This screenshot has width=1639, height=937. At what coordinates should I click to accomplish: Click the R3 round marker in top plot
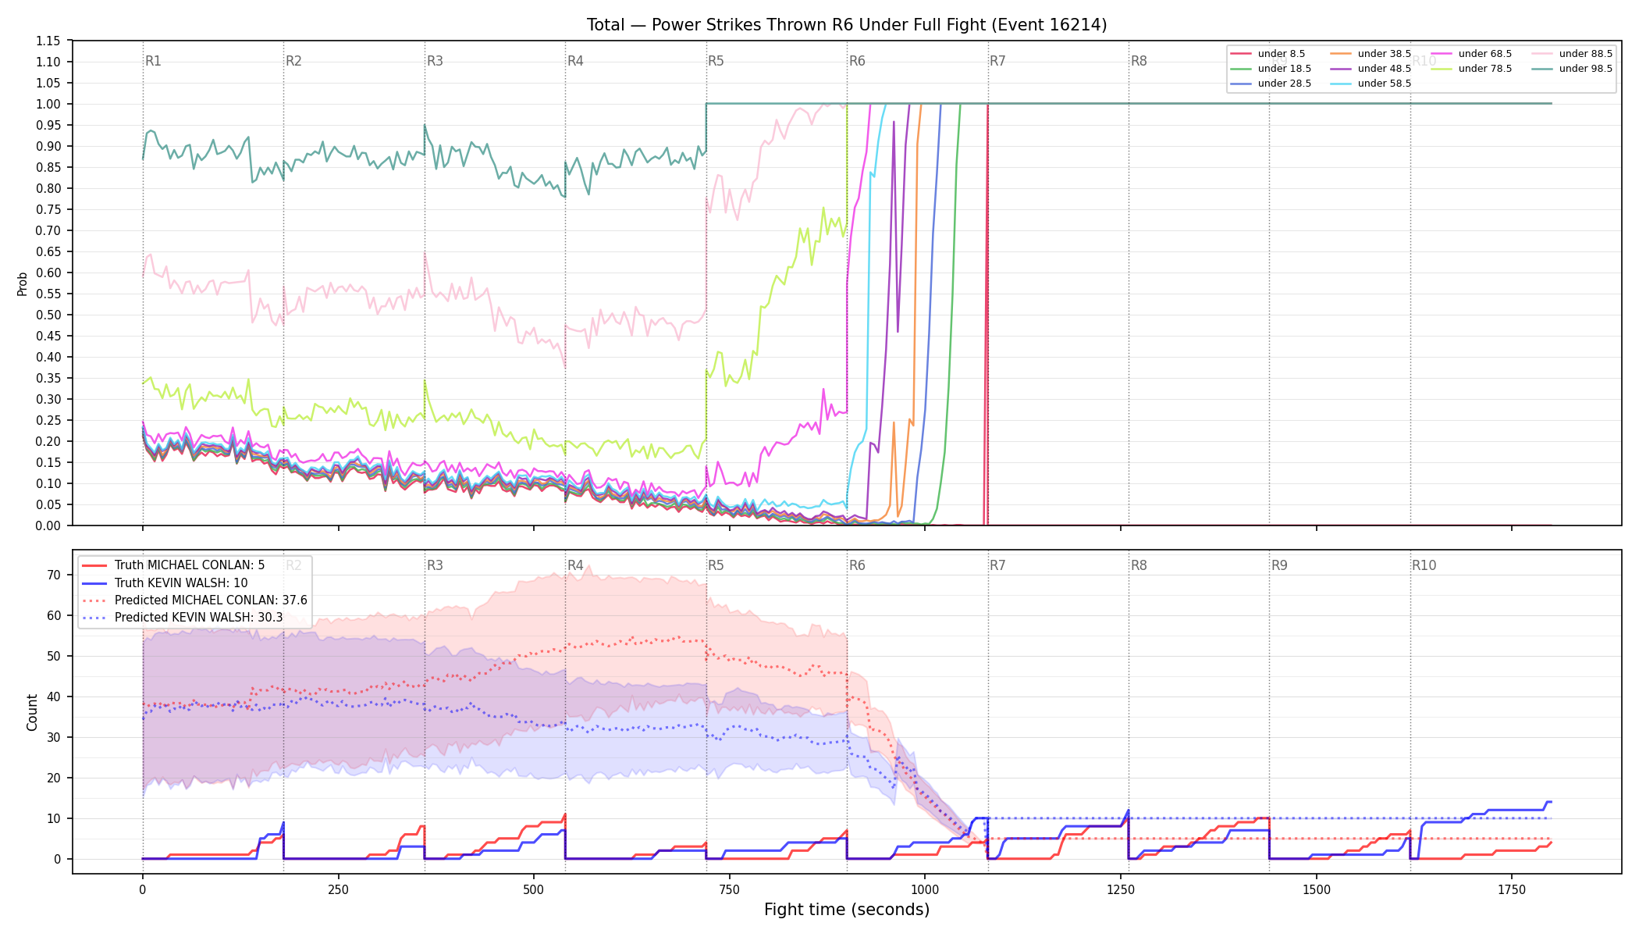[x=435, y=61]
